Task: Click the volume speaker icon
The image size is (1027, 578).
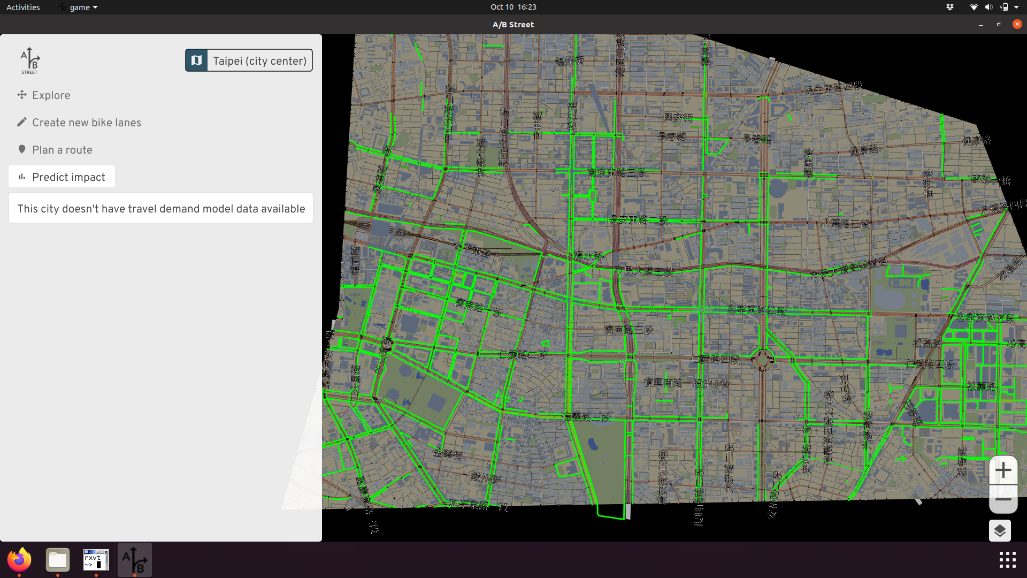Action: [988, 7]
